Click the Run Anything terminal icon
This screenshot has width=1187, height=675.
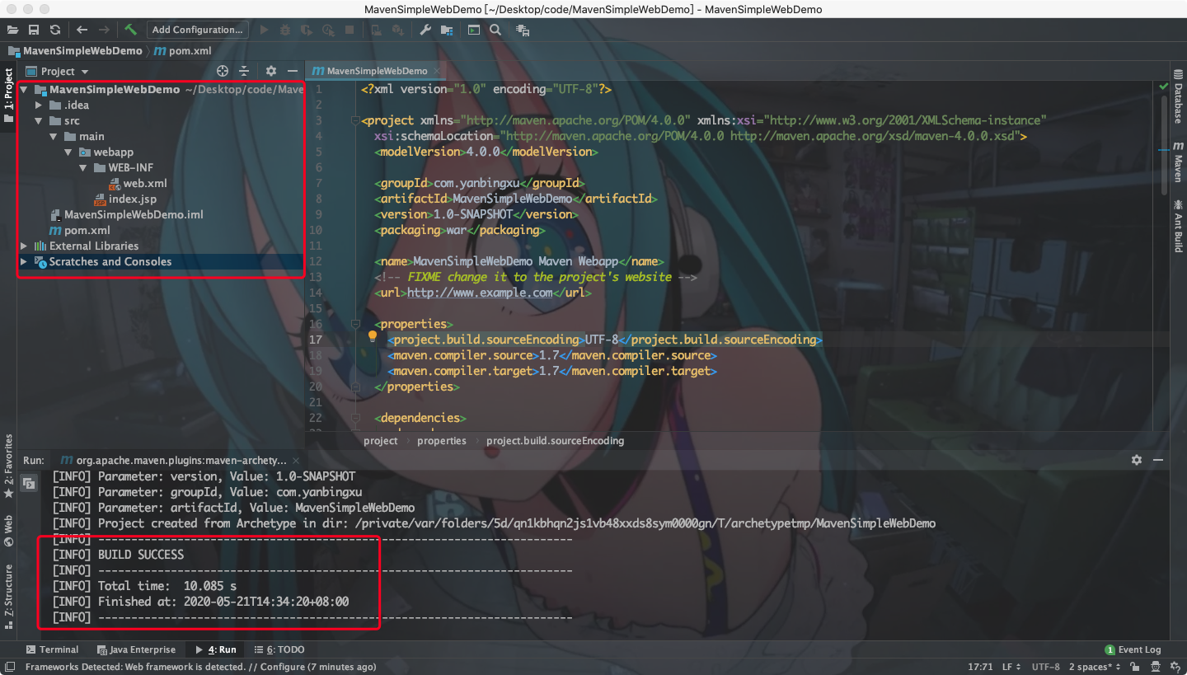[474, 30]
